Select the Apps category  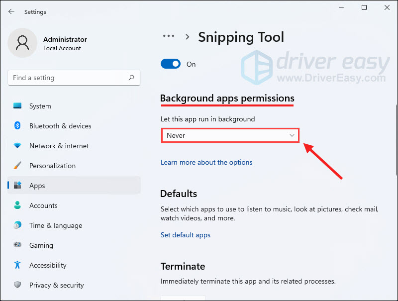coord(74,185)
